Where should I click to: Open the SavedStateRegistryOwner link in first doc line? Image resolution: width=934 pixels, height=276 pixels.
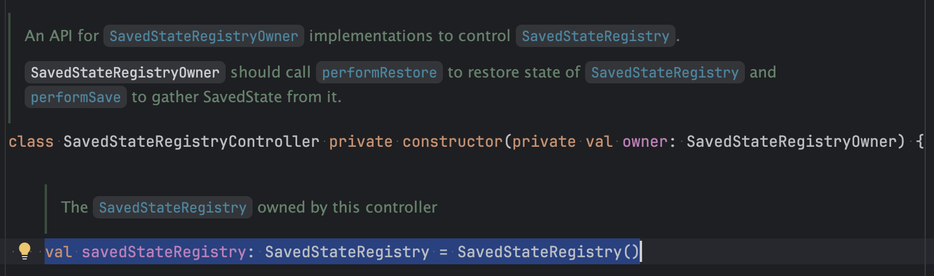coord(204,36)
